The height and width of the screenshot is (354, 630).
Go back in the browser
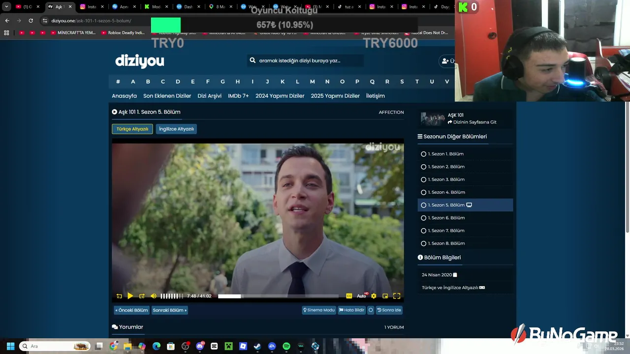point(7,21)
